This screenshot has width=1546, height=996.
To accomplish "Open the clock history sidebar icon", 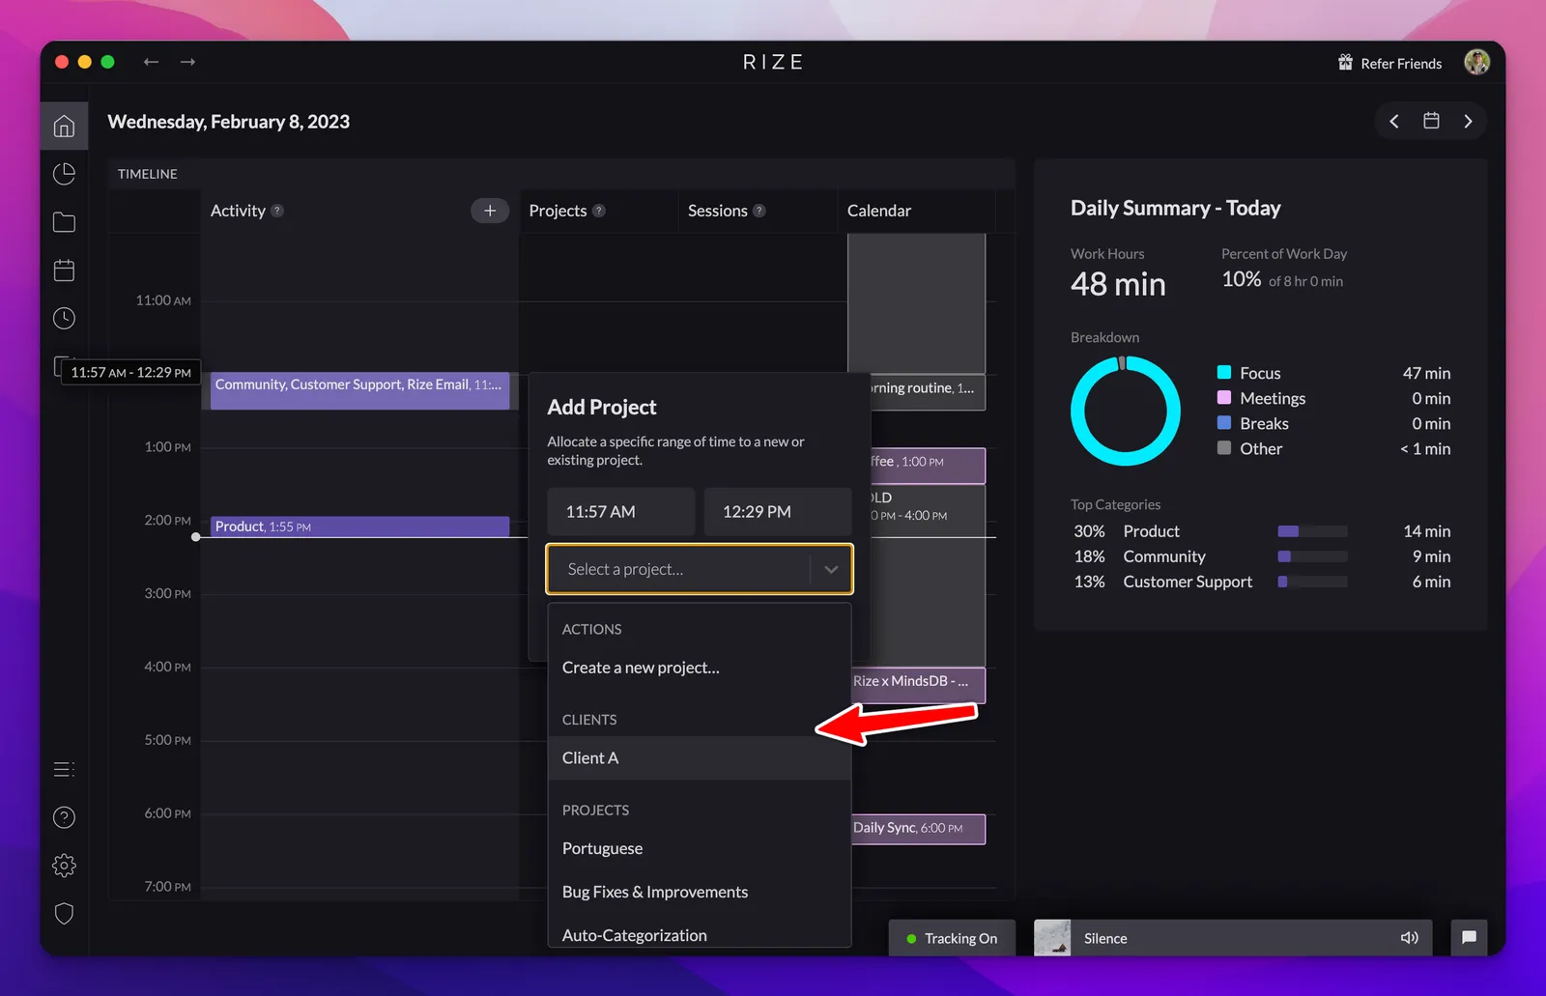I will tap(64, 318).
